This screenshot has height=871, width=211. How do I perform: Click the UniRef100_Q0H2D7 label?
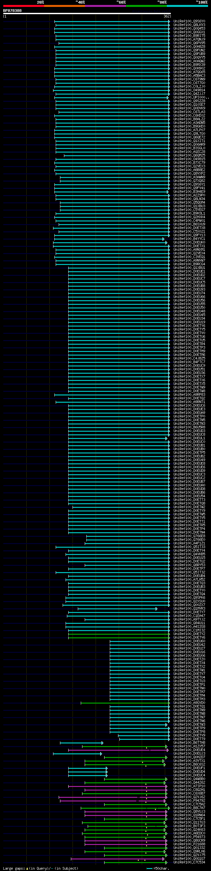[189, 757]
